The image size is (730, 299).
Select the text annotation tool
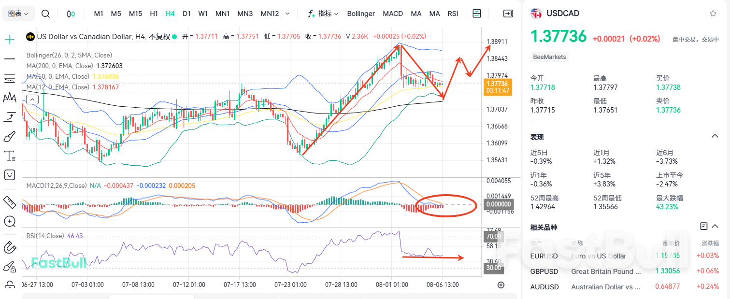pyautogui.click(x=10, y=156)
